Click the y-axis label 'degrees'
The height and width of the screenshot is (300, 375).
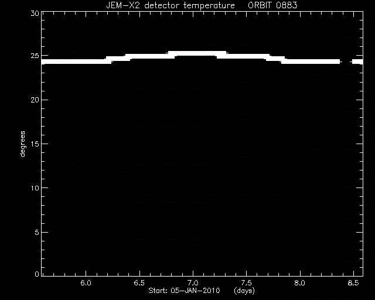pos(22,144)
